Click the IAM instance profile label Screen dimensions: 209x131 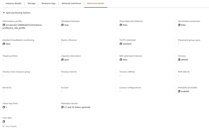[12, 21]
